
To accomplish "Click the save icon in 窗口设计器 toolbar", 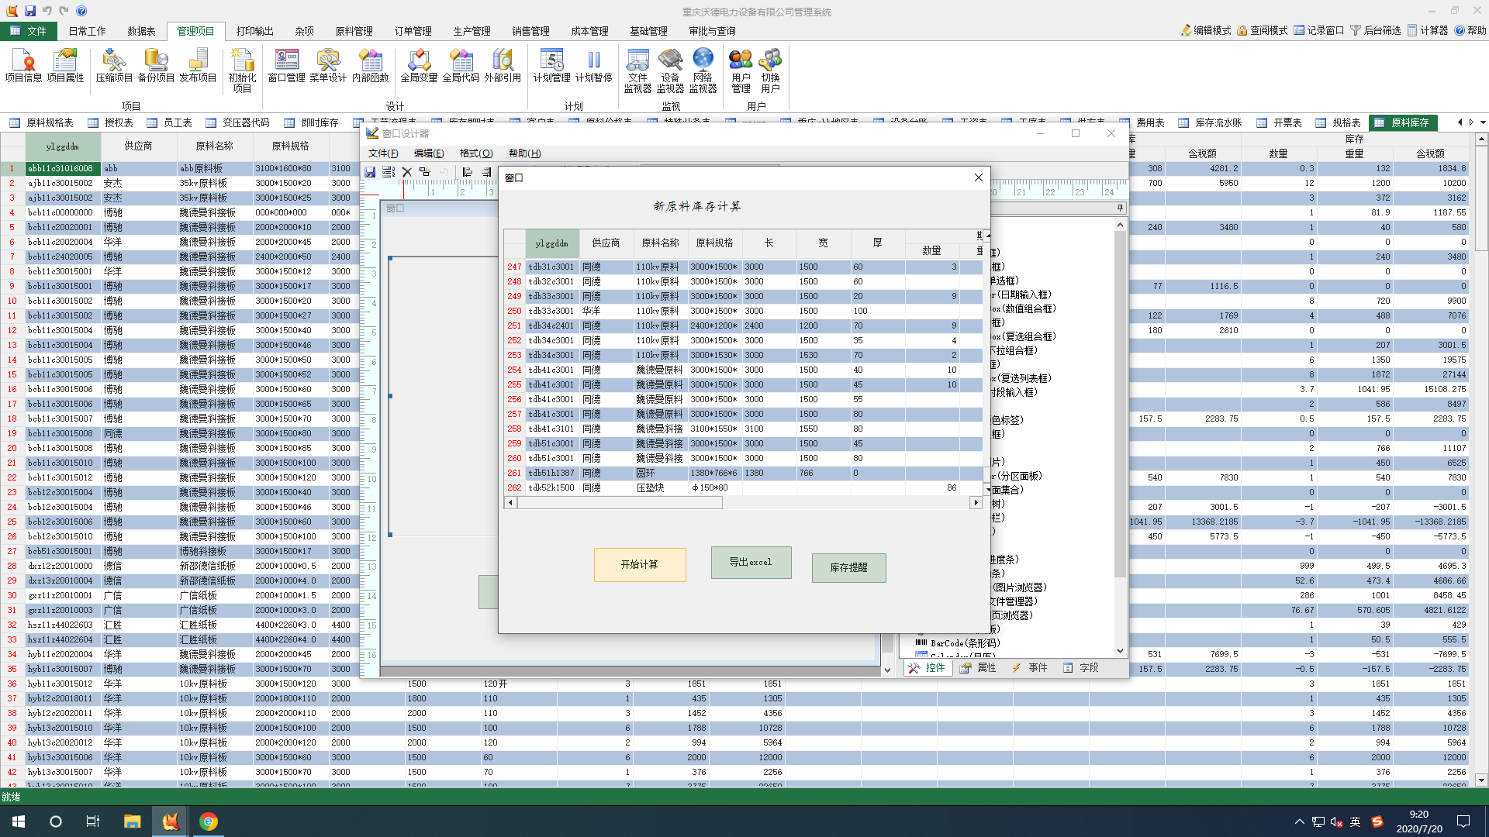I will tap(370, 172).
